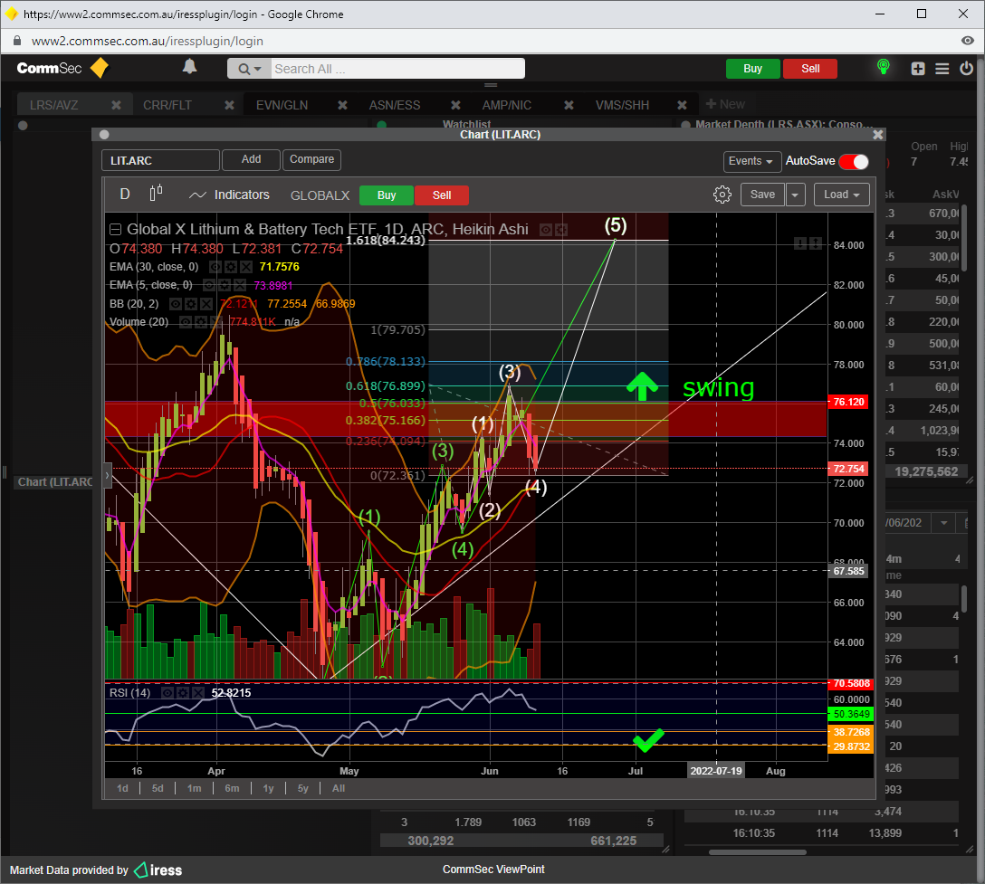985x884 pixels.
Task: Switch to the CRR/FLT tab
Action: (167, 105)
